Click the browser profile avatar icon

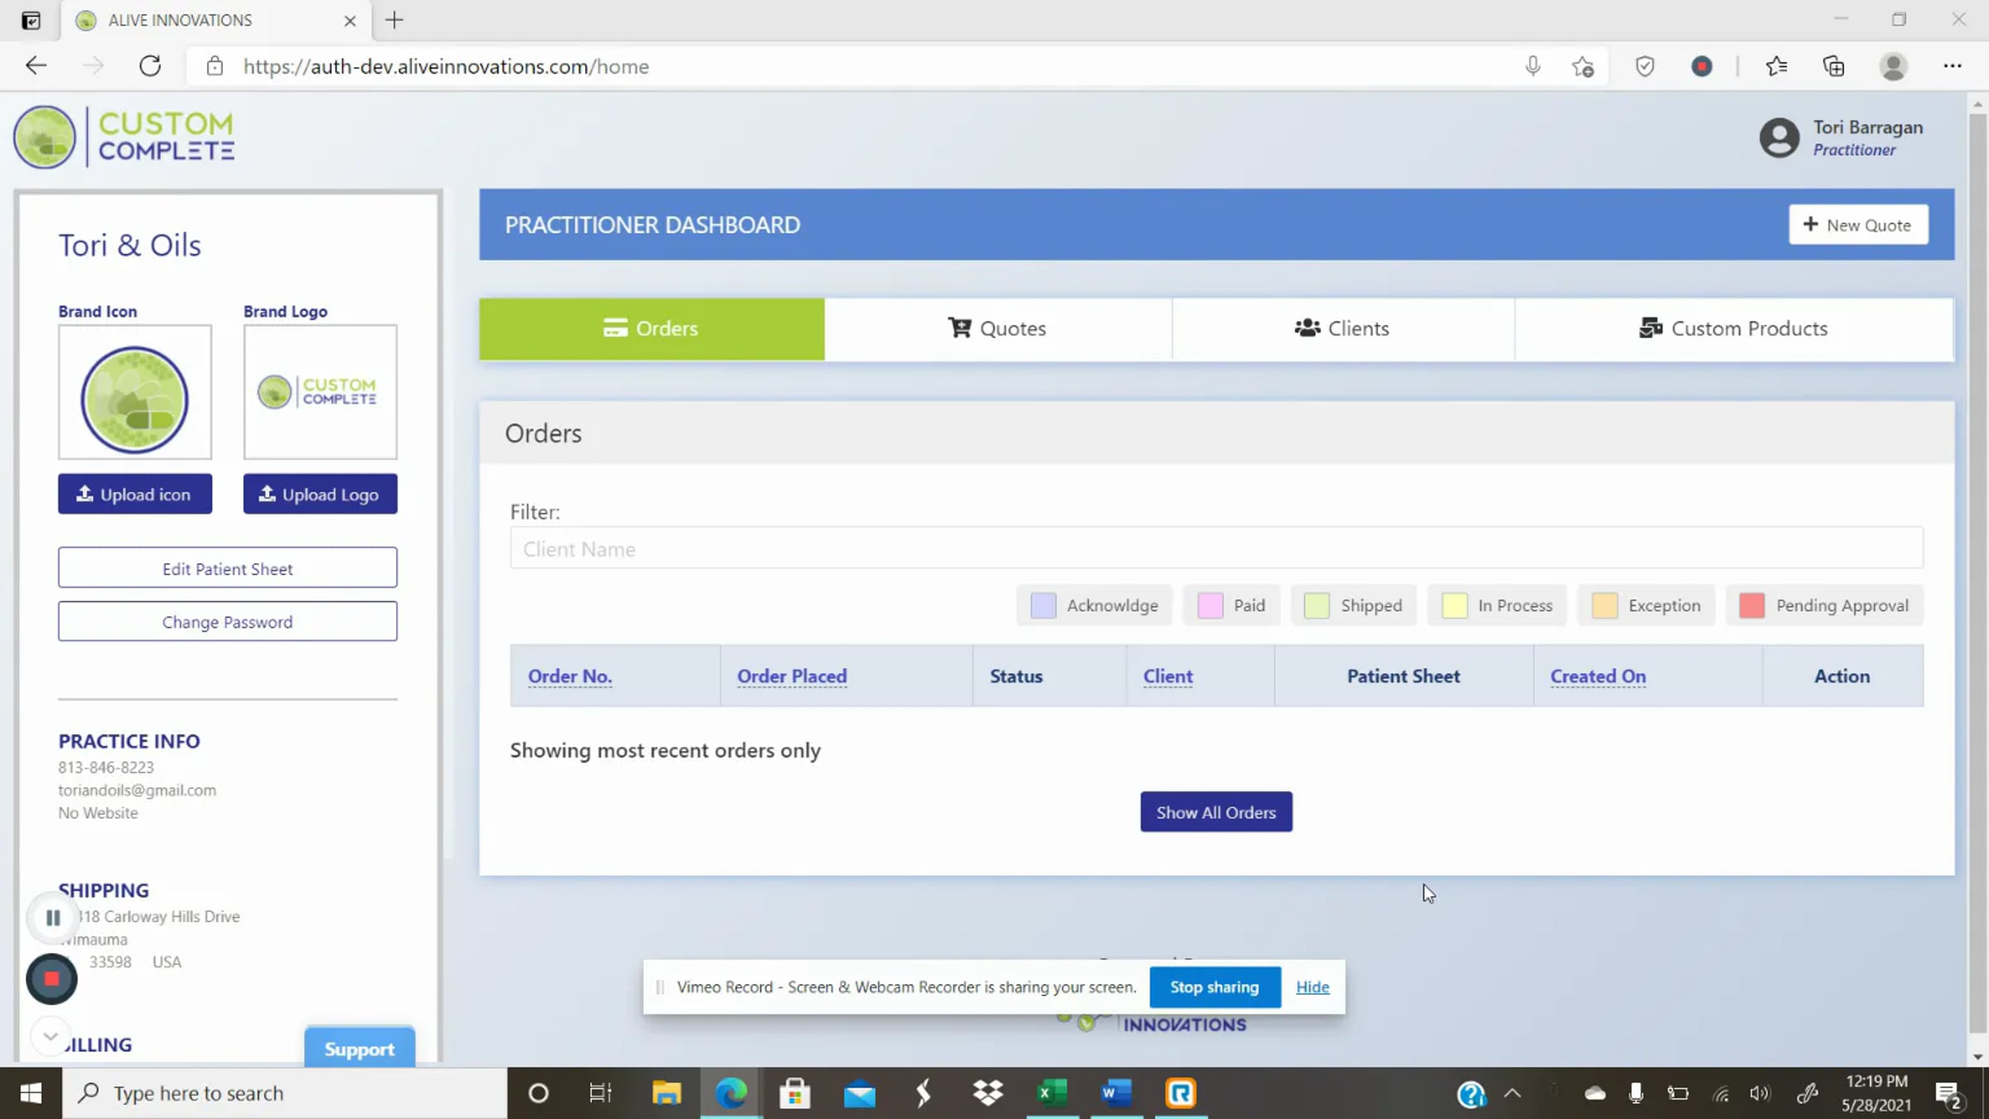[1894, 66]
